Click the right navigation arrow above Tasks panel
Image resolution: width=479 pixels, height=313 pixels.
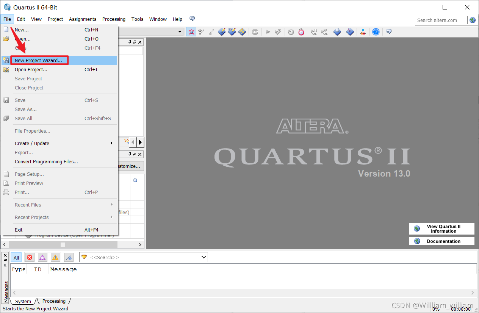point(141,142)
